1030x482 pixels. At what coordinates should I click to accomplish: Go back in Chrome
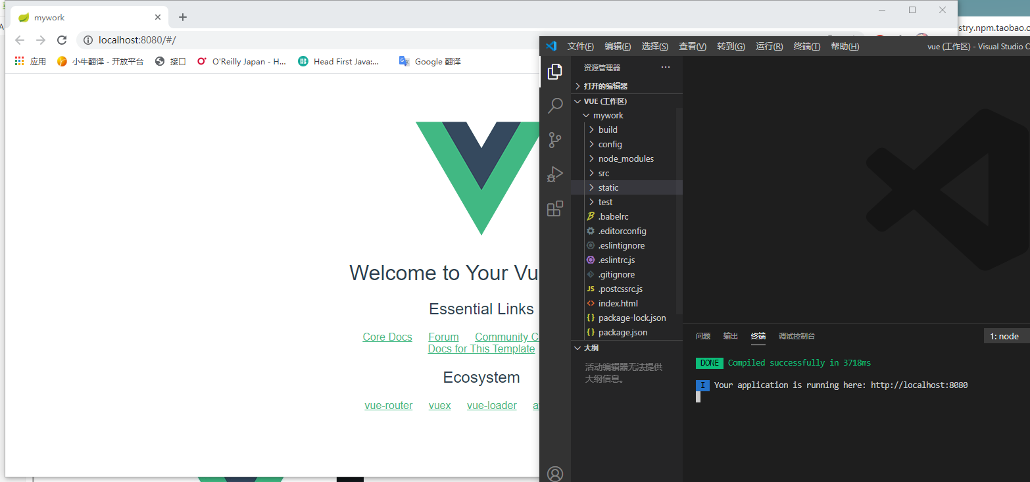[20, 40]
